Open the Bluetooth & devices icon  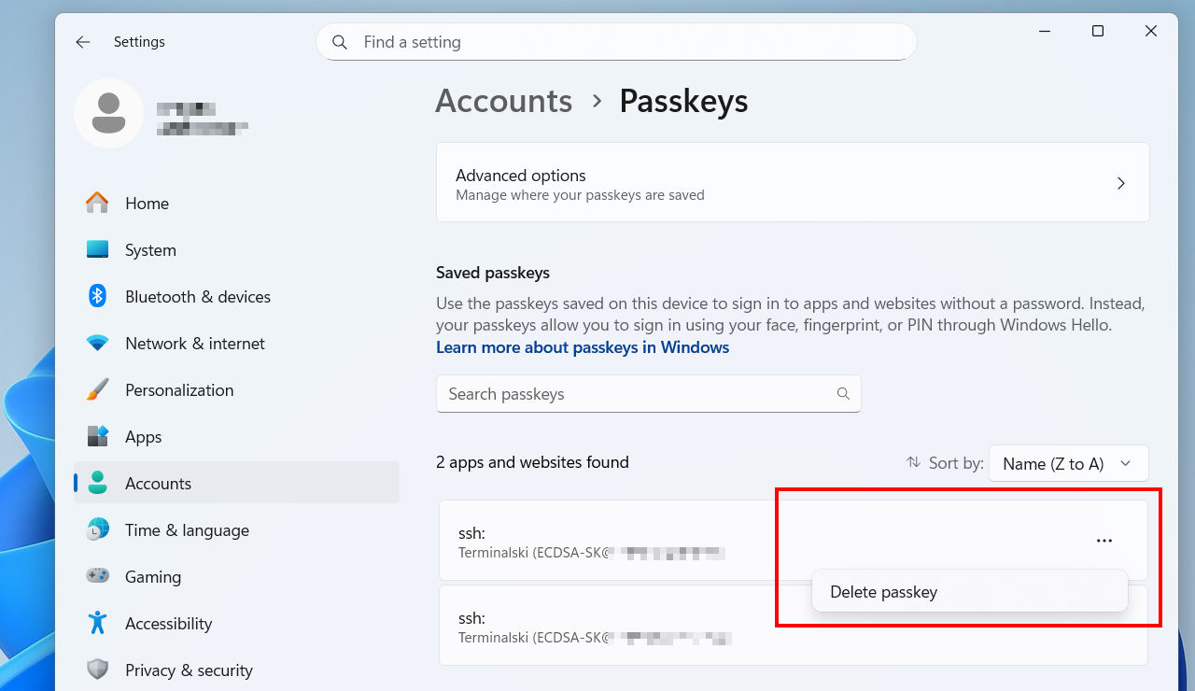(98, 297)
